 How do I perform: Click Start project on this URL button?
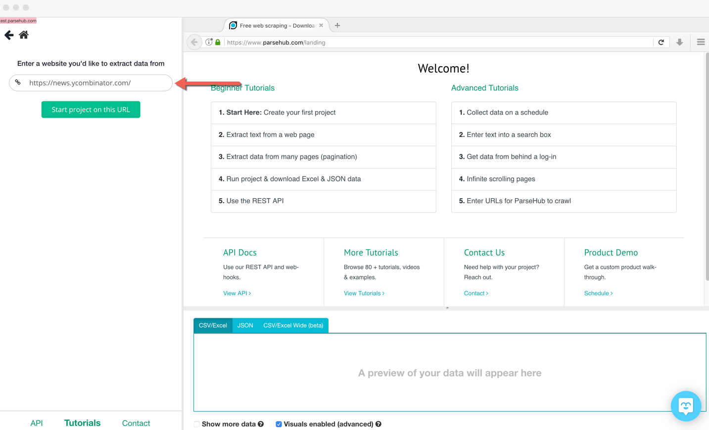click(91, 110)
